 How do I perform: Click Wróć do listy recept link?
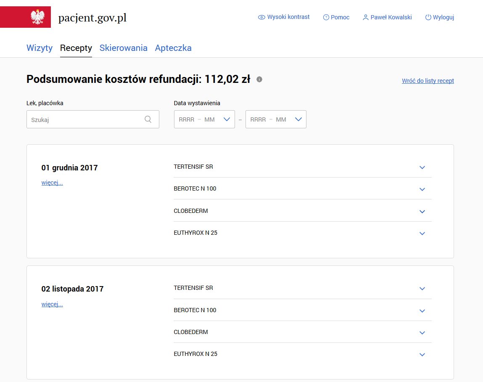coord(428,81)
